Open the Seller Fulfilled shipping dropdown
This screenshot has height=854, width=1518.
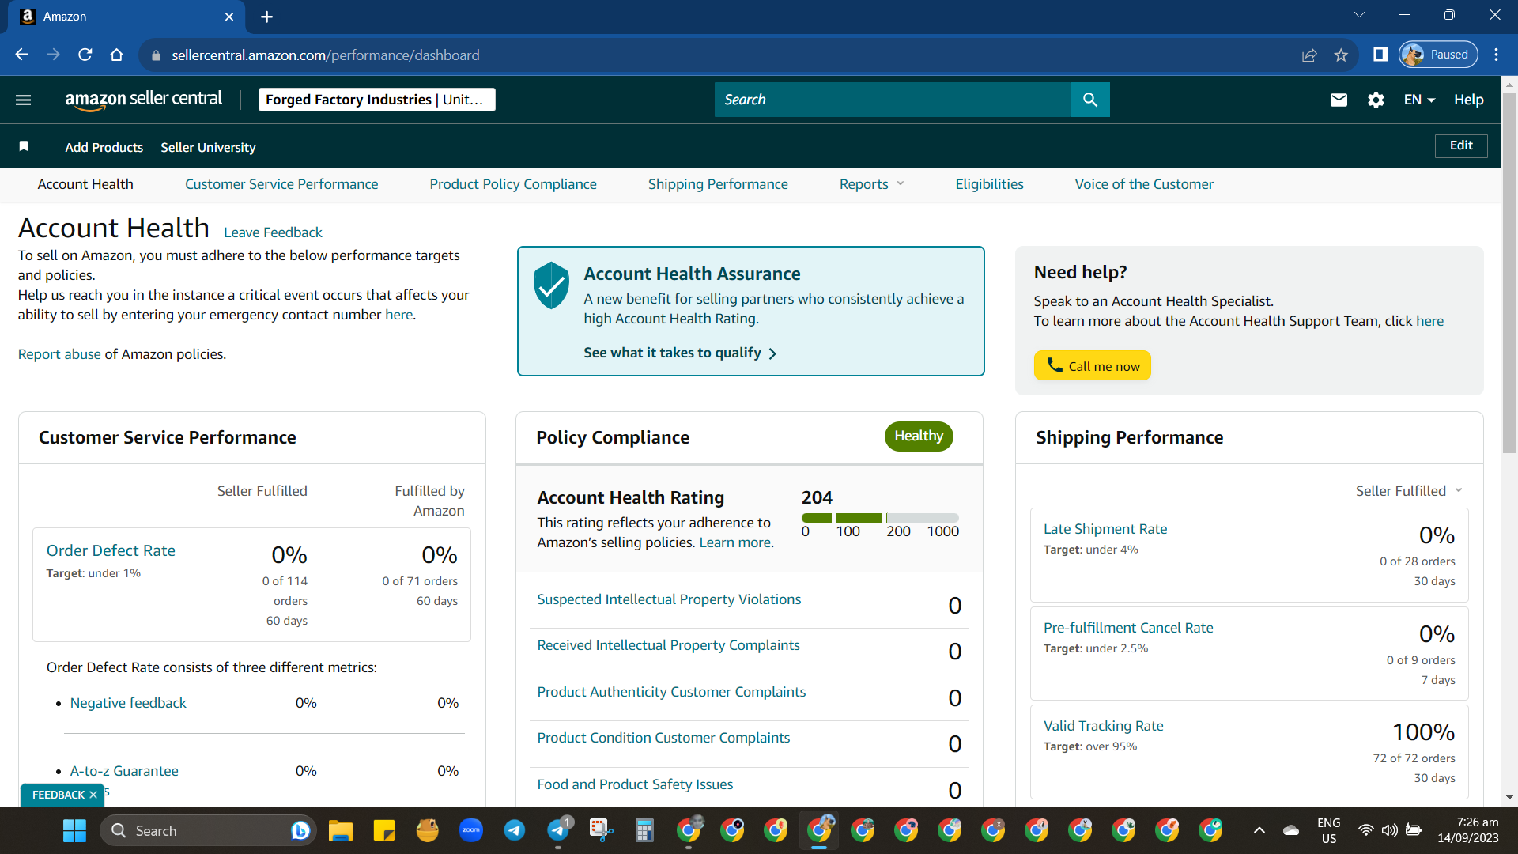click(x=1409, y=491)
